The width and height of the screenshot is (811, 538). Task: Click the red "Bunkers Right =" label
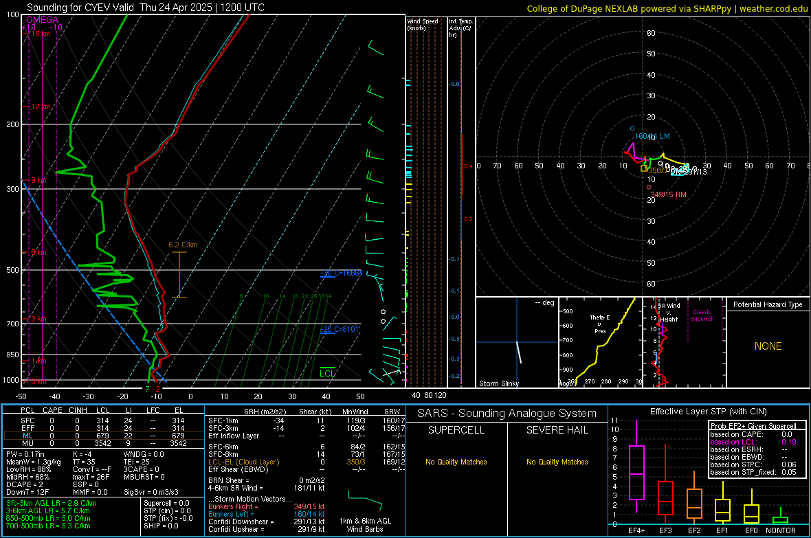pos(233,506)
